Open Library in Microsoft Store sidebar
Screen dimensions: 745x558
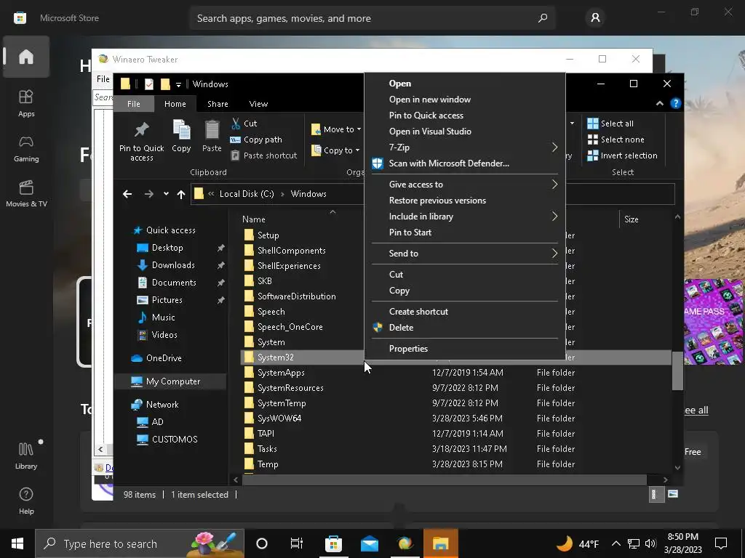tap(26, 456)
